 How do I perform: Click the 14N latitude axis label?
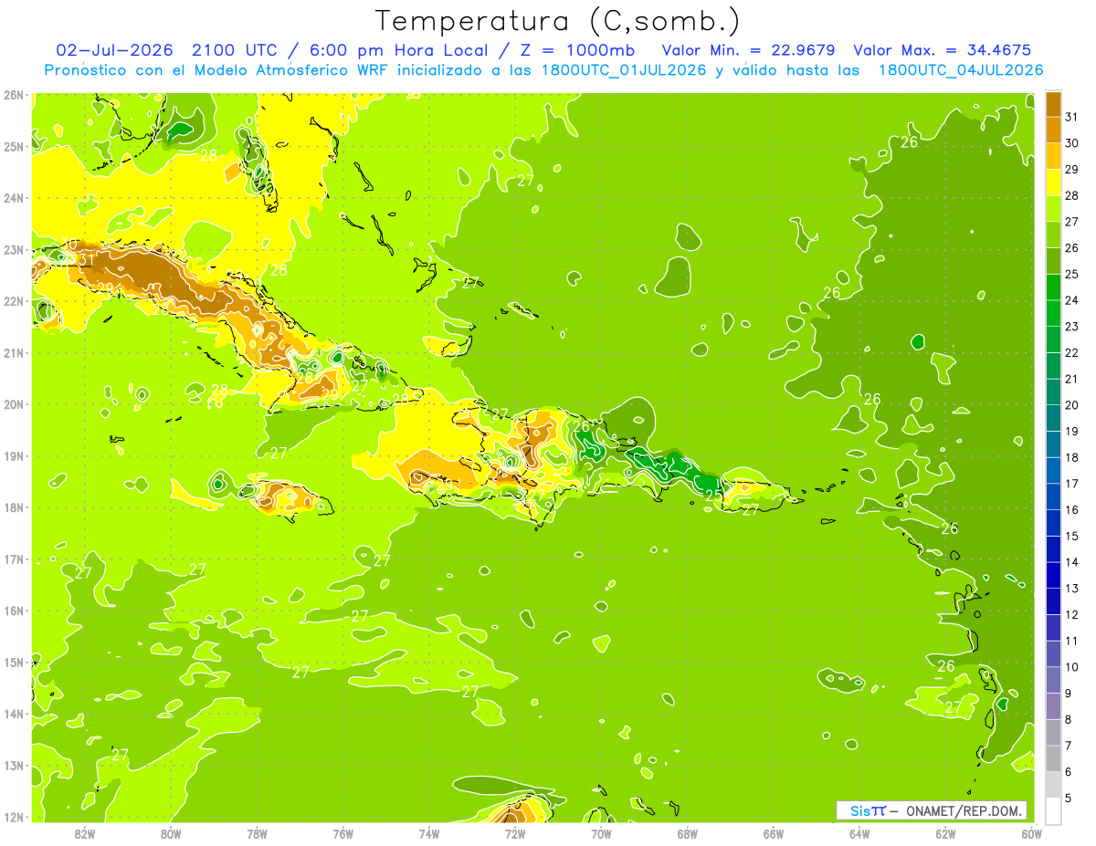pyautogui.click(x=13, y=714)
